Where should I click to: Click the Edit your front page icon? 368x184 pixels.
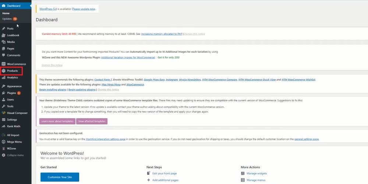[148, 173]
